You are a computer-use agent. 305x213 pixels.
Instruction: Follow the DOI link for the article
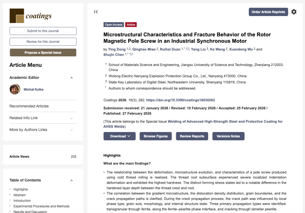click(180, 100)
